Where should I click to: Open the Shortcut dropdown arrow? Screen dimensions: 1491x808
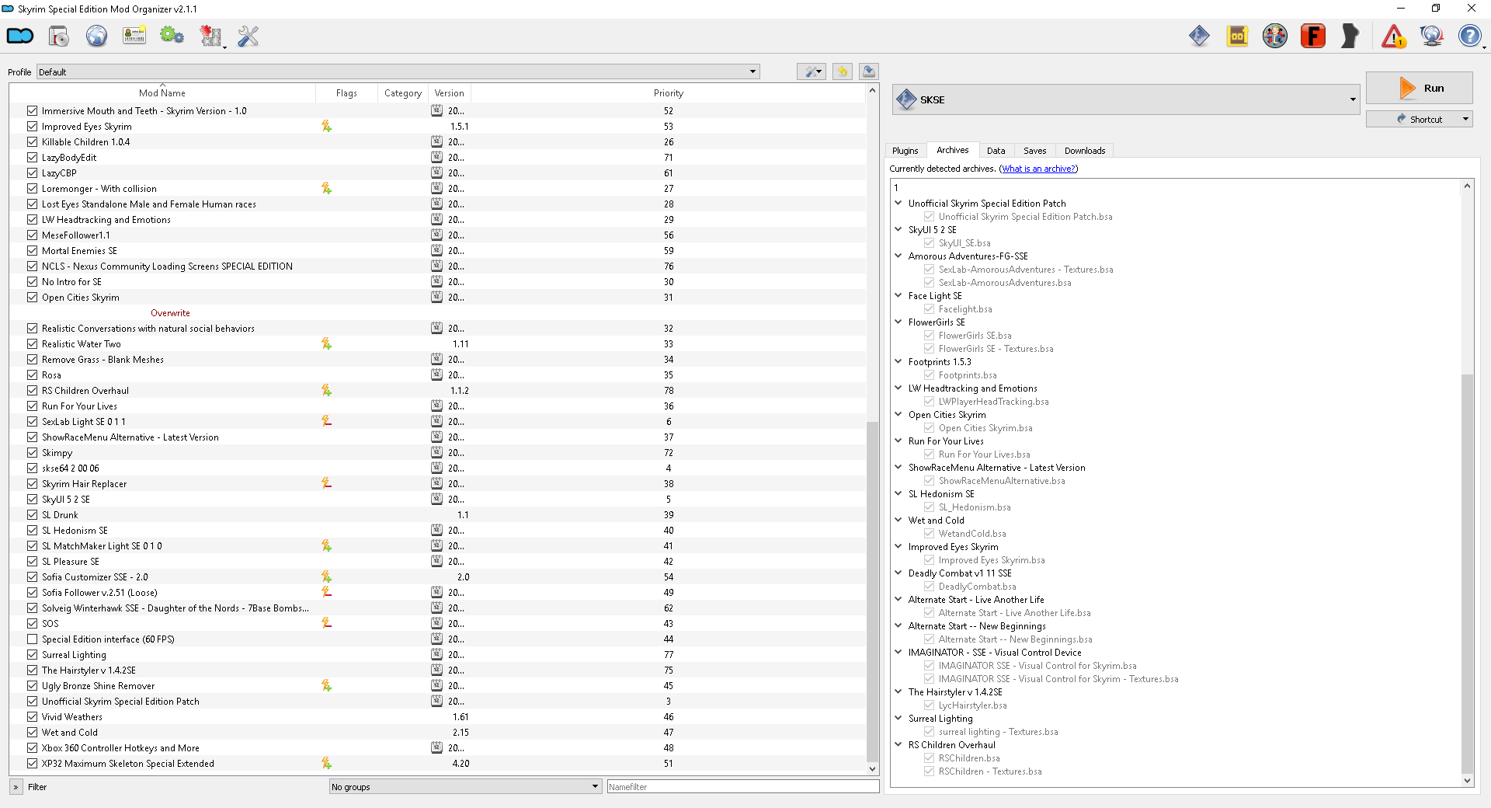pyautogui.click(x=1465, y=119)
